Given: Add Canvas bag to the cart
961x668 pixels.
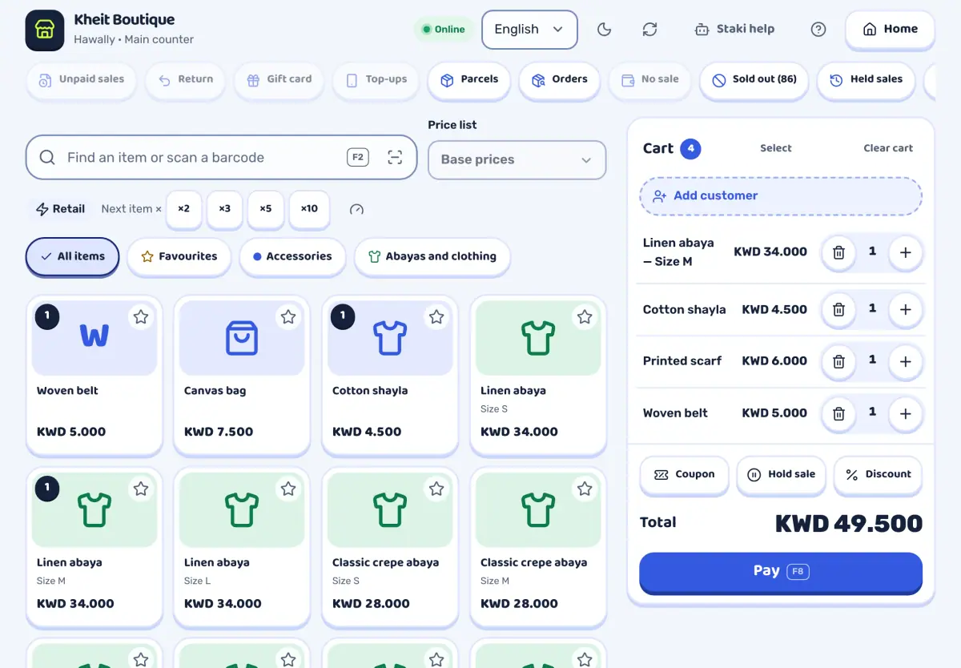Looking at the screenshot, I should click(242, 376).
